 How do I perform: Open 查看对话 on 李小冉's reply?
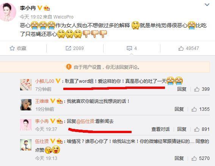pos(160,129)
